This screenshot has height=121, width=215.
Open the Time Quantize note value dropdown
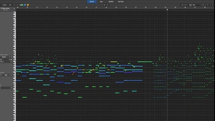pyautogui.click(x=6, y=57)
